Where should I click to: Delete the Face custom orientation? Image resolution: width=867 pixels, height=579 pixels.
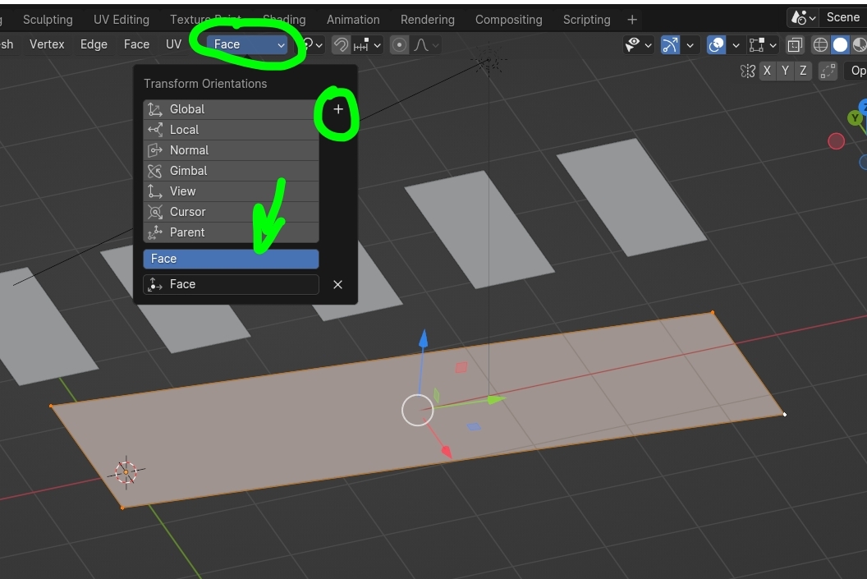pos(337,284)
